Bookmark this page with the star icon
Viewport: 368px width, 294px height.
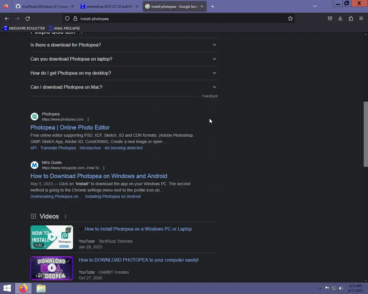click(290, 19)
